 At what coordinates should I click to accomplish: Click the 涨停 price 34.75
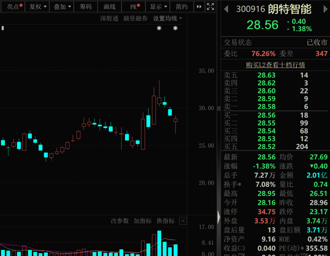(267, 212)
